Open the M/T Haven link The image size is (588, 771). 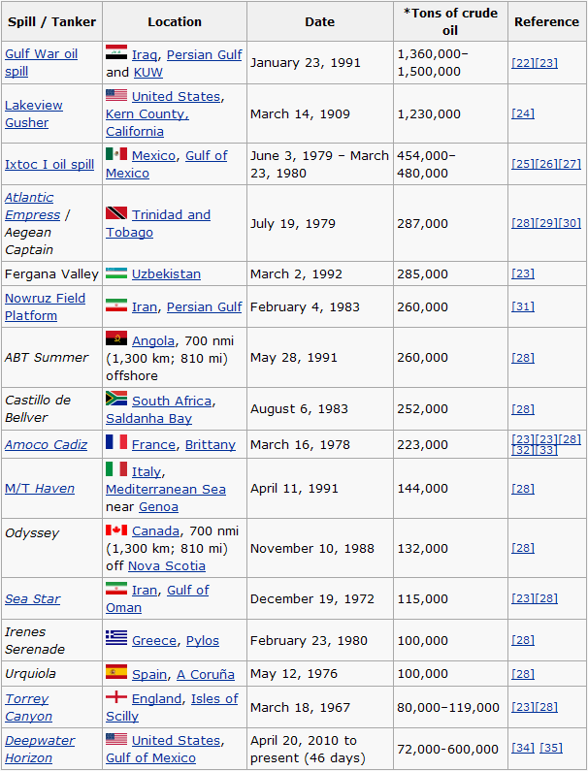[40, 488]
